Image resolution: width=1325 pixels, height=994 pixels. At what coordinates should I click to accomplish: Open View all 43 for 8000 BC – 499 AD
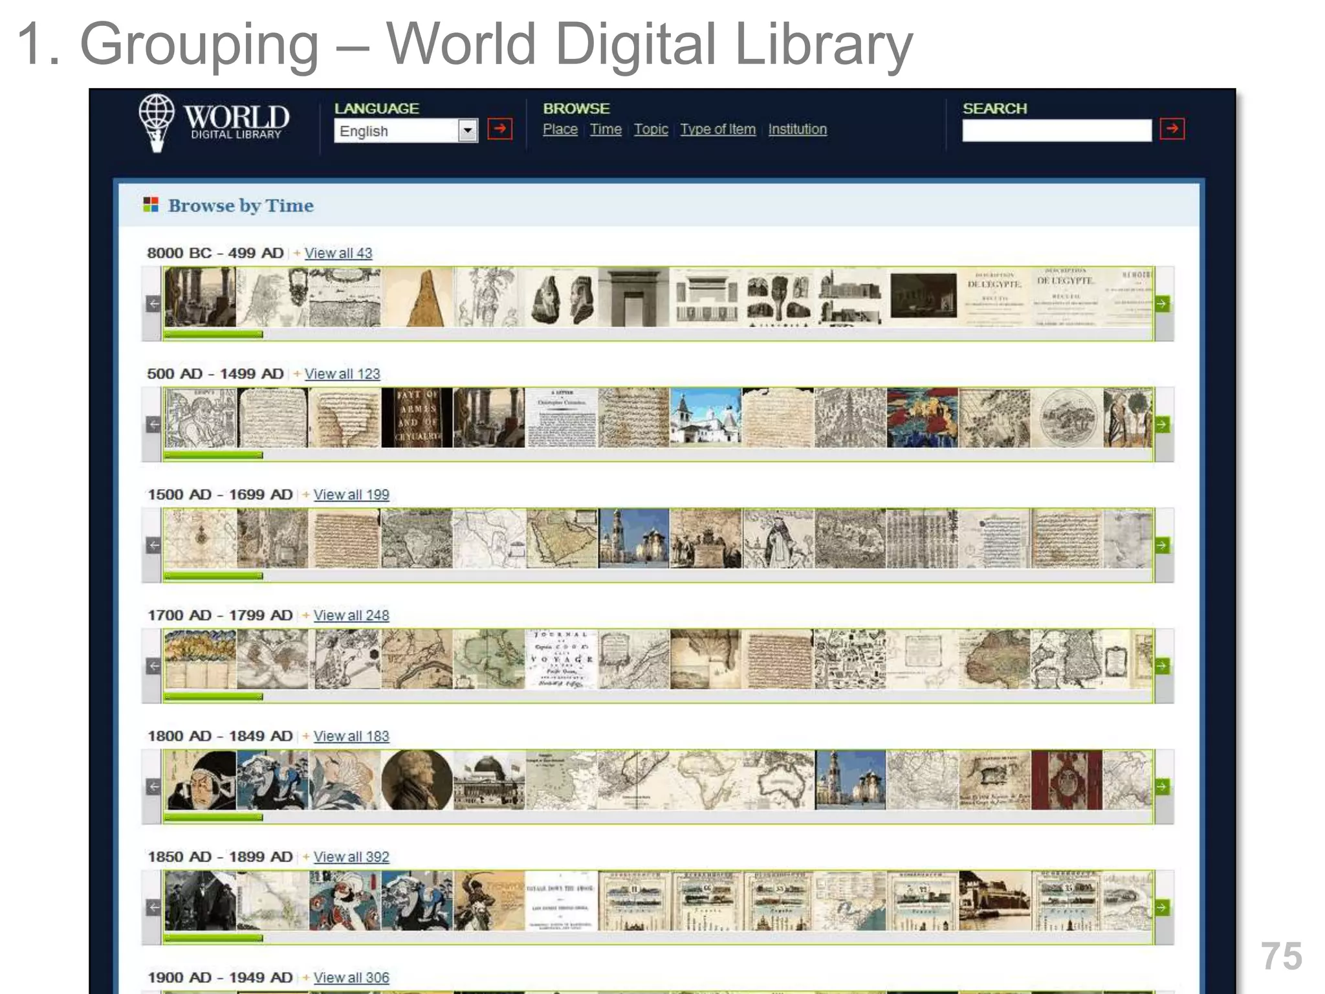(x=338, y=253)
